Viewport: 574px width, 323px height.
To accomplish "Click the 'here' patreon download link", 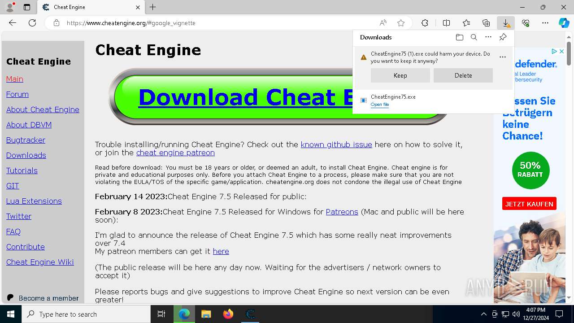I will point(221,251).
